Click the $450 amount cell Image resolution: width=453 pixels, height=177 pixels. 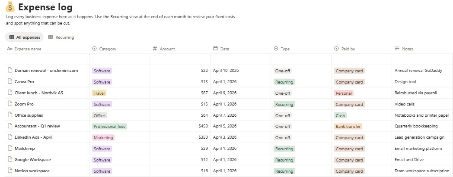tap(180, 126)
